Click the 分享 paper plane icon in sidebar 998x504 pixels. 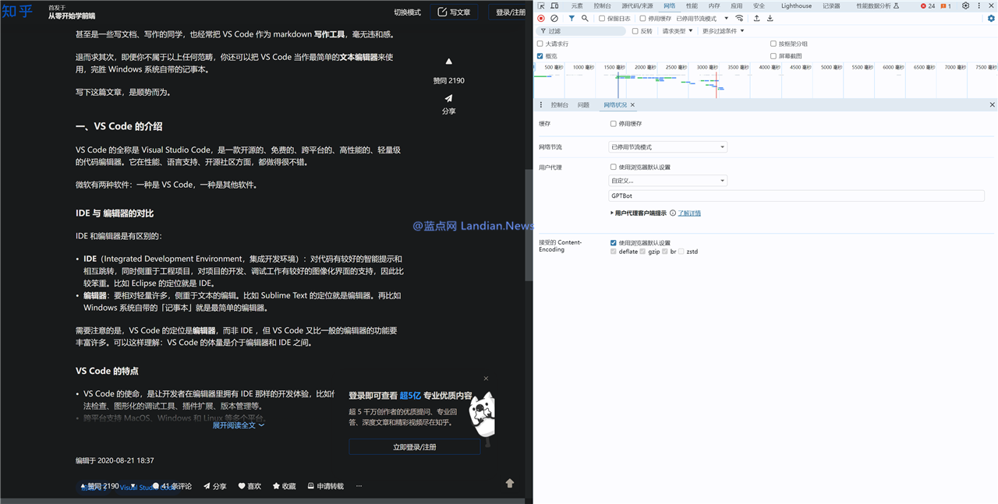coord(448,98)
